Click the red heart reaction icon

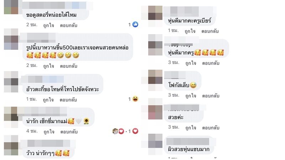tap(135, 131)
